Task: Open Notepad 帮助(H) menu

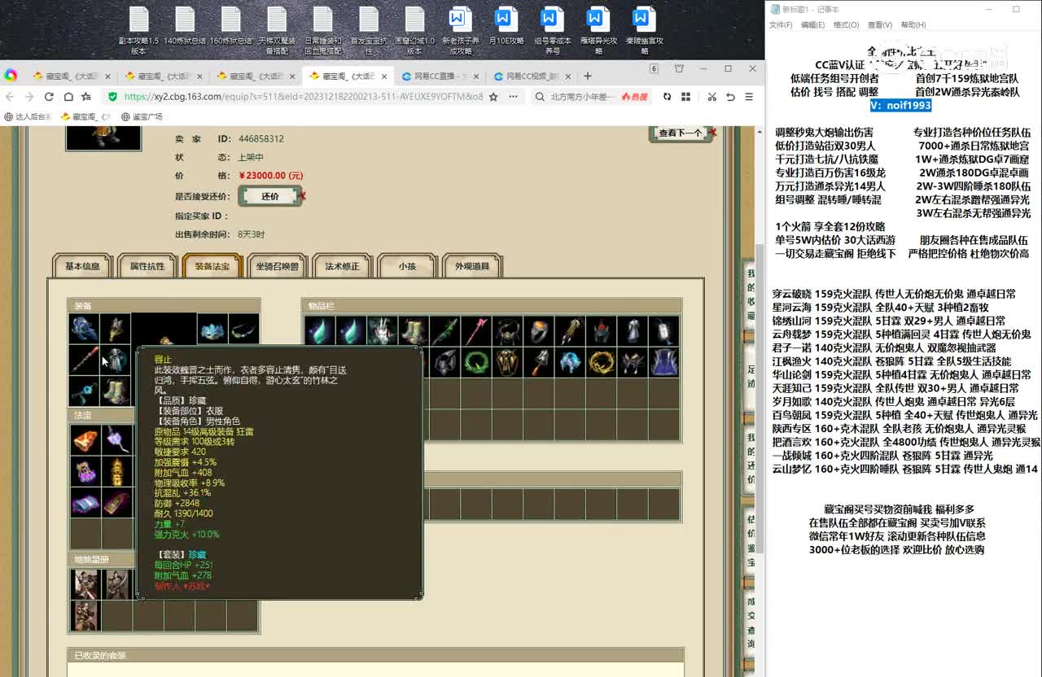Action: pyautogui.click(x=913, y=25)
